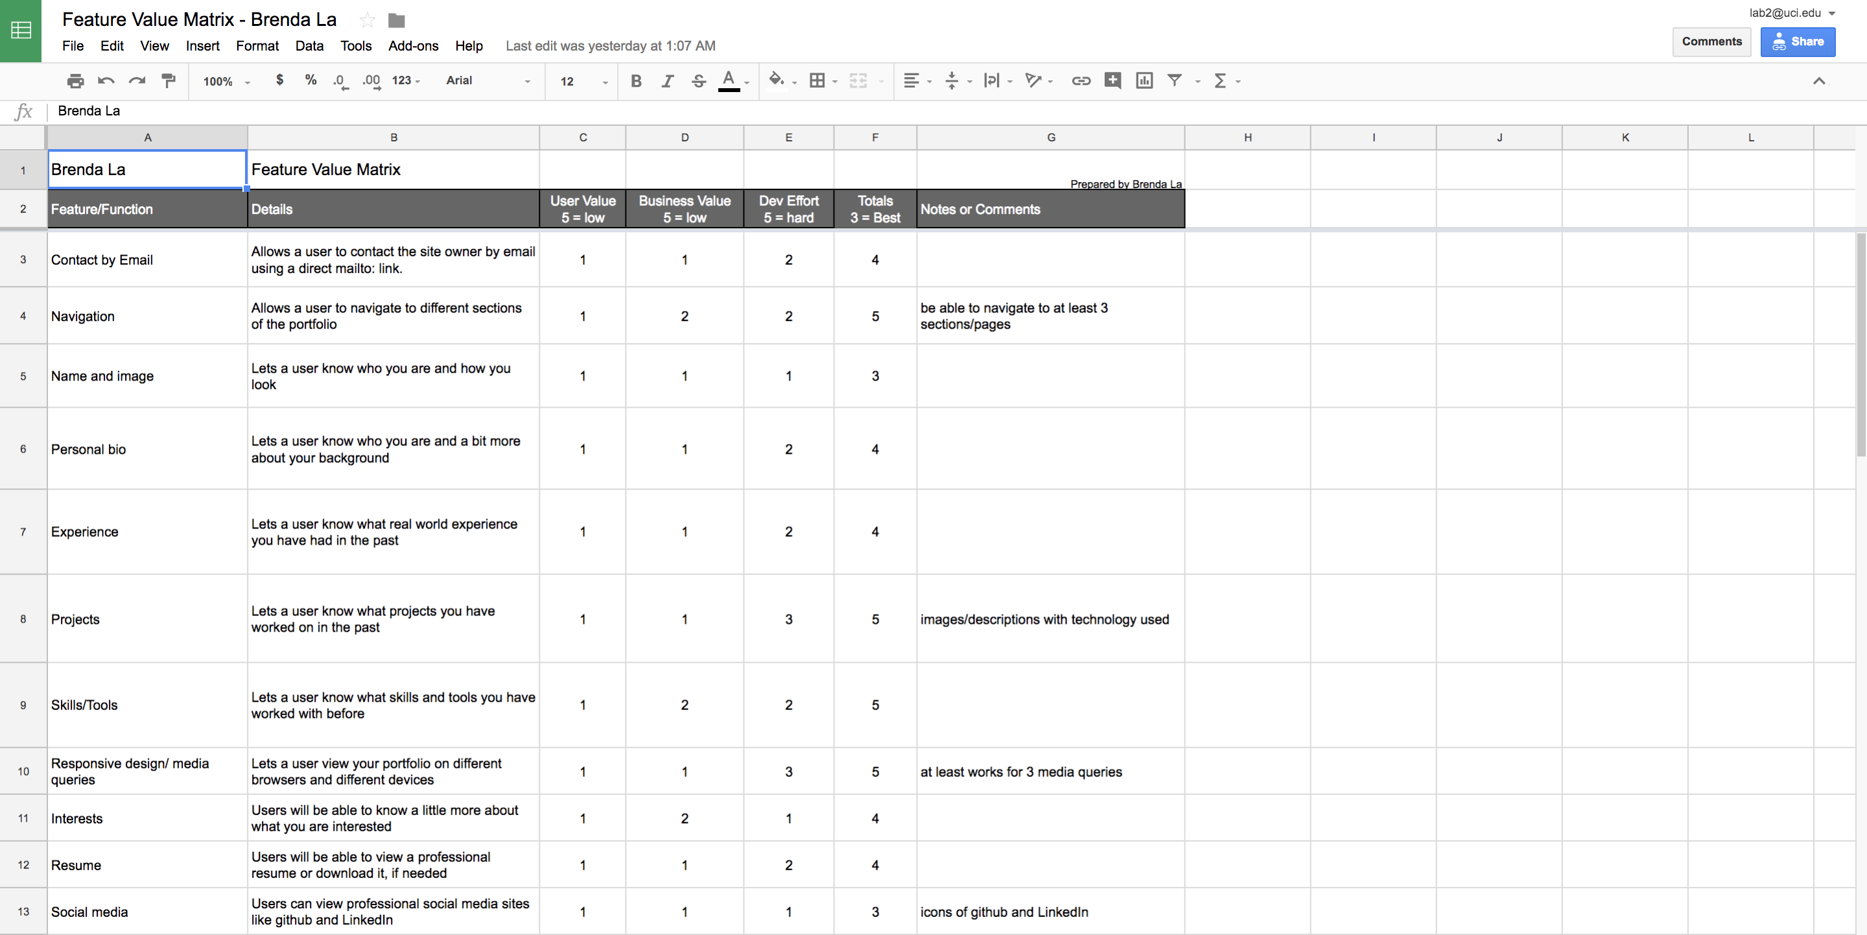Insert a link with chain icon

tap(1081, 81)
